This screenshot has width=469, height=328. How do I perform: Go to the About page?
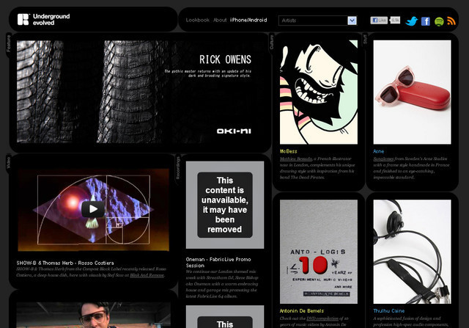[x=220, y=21]
